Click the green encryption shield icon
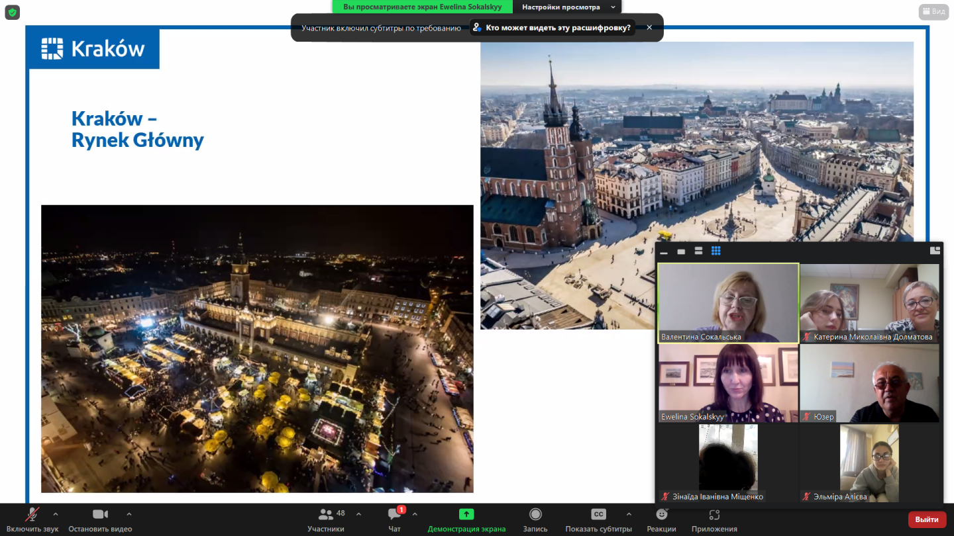 click(12, 12)
